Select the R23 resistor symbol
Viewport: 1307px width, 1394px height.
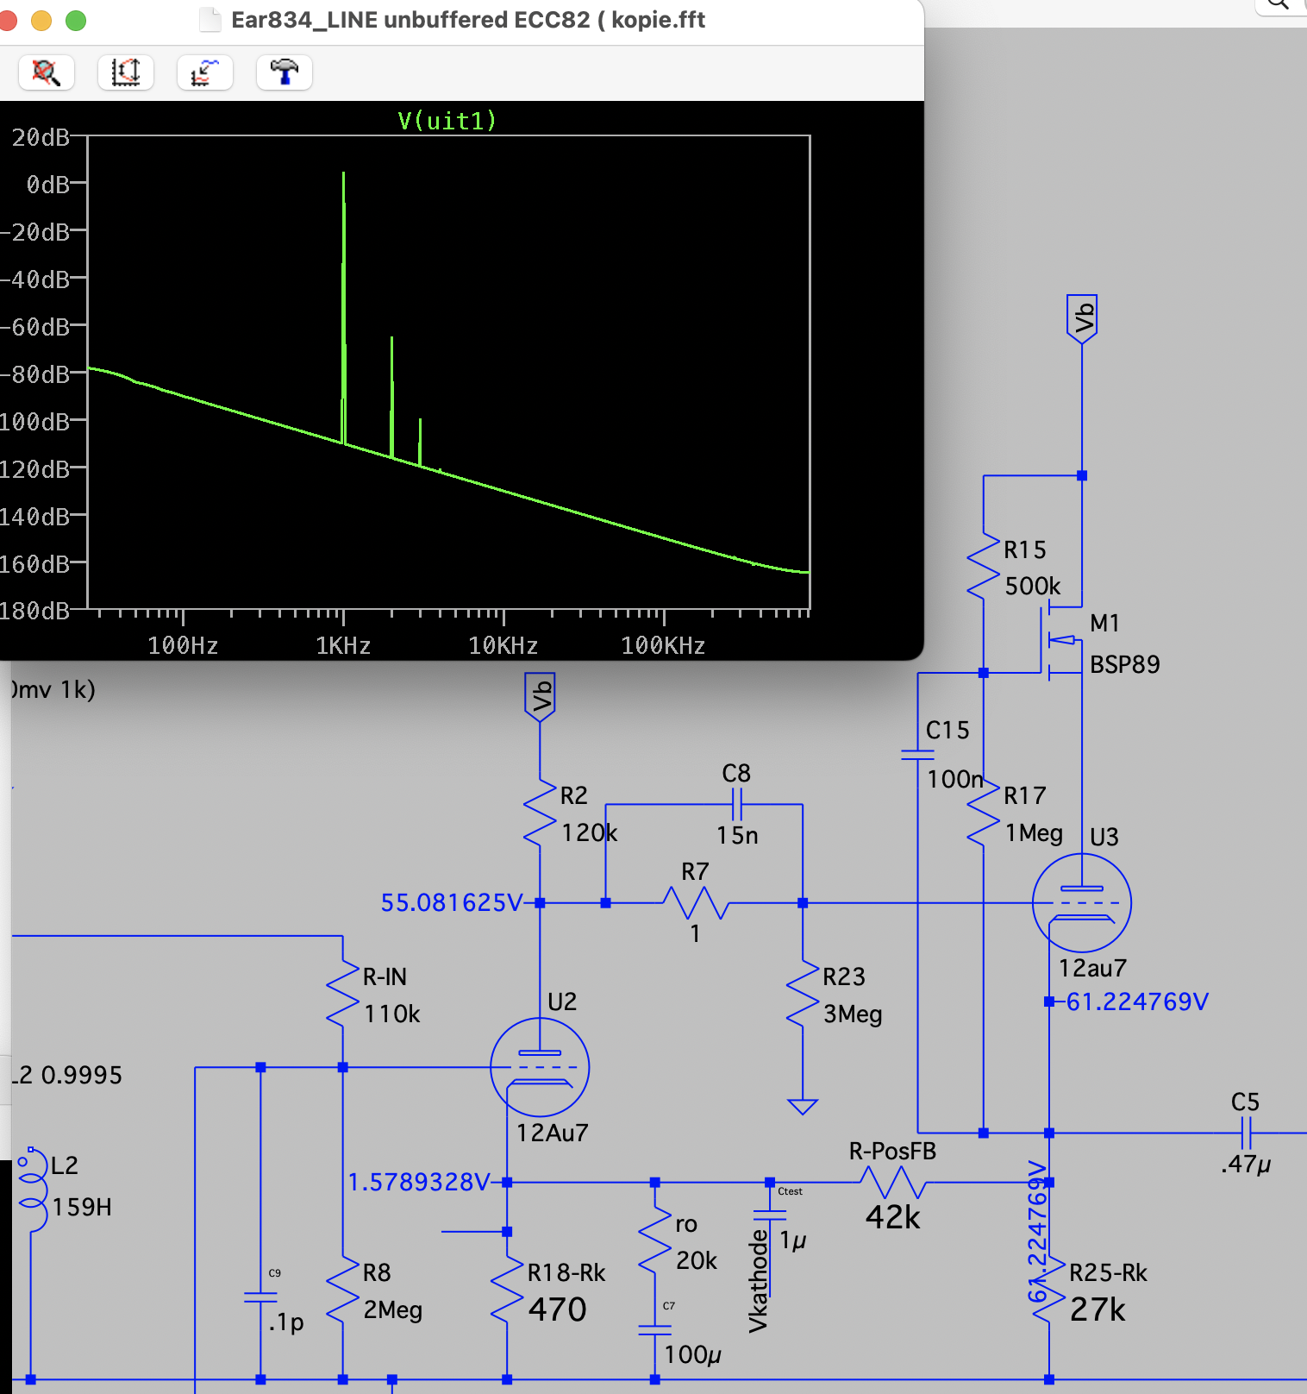click(803, 993)
